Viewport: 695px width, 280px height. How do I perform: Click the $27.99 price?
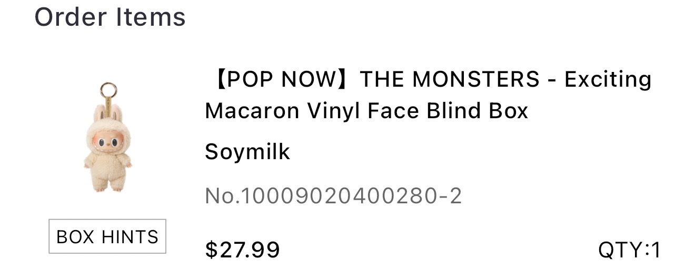242,250
